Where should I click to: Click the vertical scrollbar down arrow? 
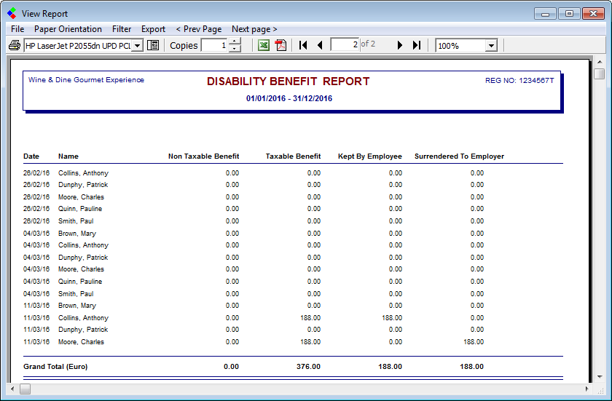[600, 377]
